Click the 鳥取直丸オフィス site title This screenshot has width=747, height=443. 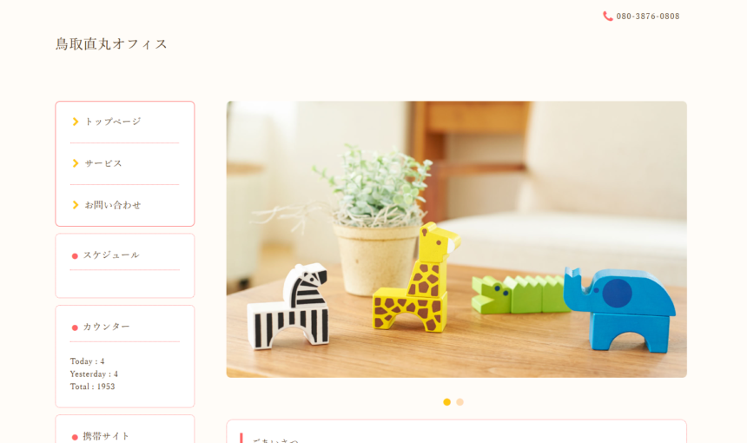pos(111,43)
